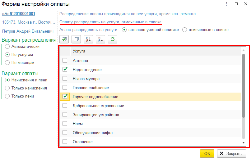The height and width of the screenshot is (160, 251).
Task: Check the Антенна service checkbox
Action: coord(65,61)
